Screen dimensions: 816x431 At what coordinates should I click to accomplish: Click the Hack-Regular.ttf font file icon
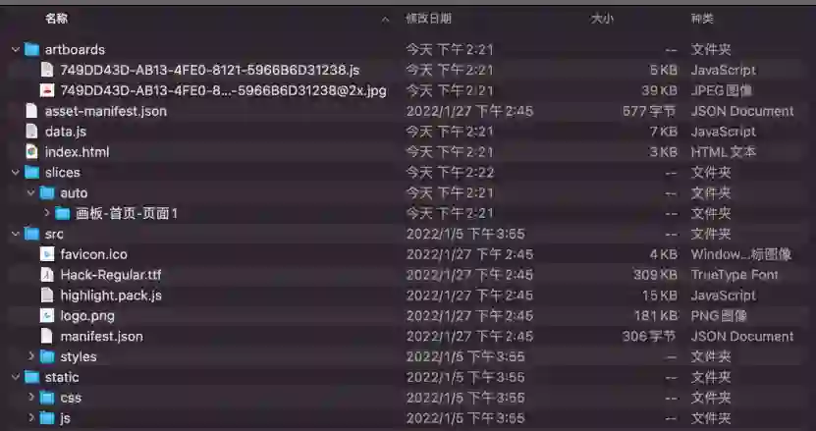tap(47, 274)
